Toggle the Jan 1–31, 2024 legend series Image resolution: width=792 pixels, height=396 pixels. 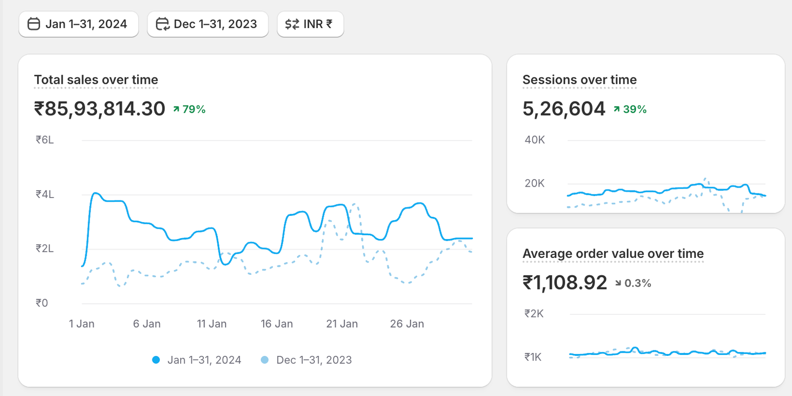click(204, 360)
